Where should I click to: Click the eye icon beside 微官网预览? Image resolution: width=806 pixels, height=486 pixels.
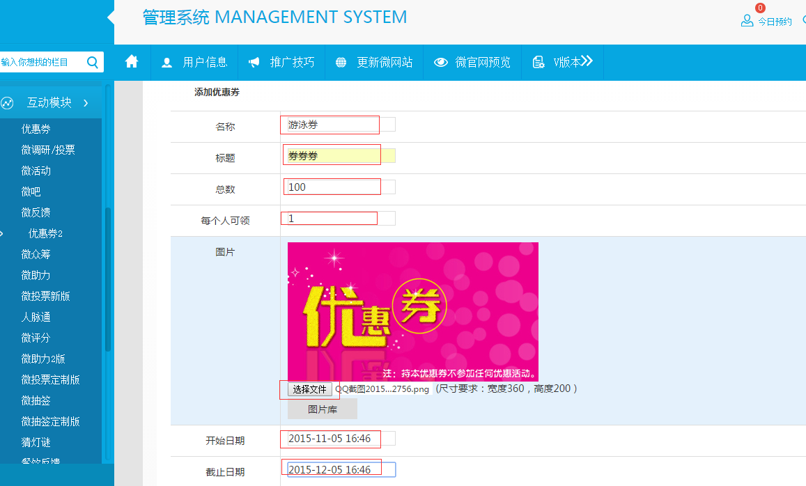tap(440, 63)
